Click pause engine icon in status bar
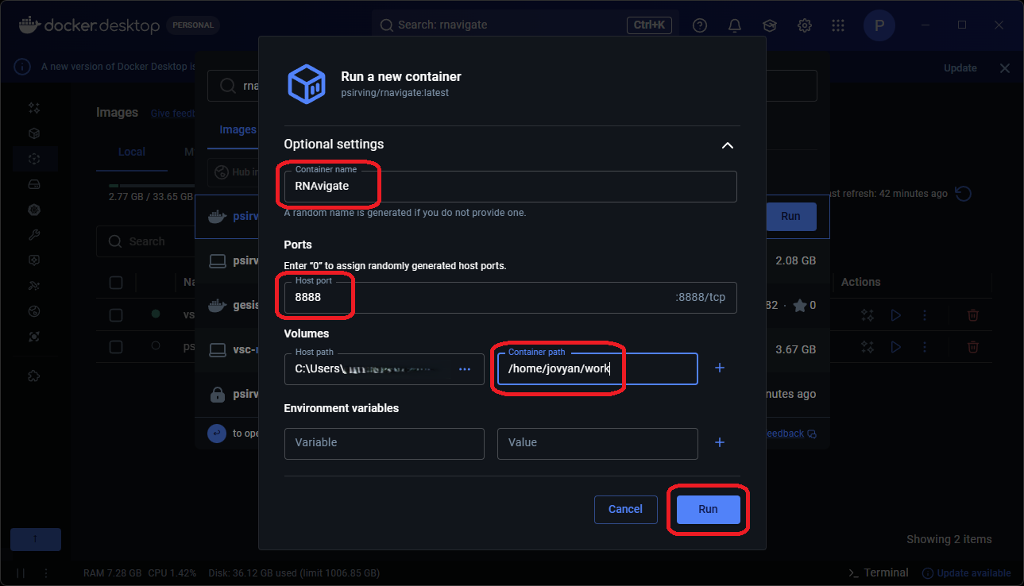This screenshot has width=1024, height=586. click(21, 573)
